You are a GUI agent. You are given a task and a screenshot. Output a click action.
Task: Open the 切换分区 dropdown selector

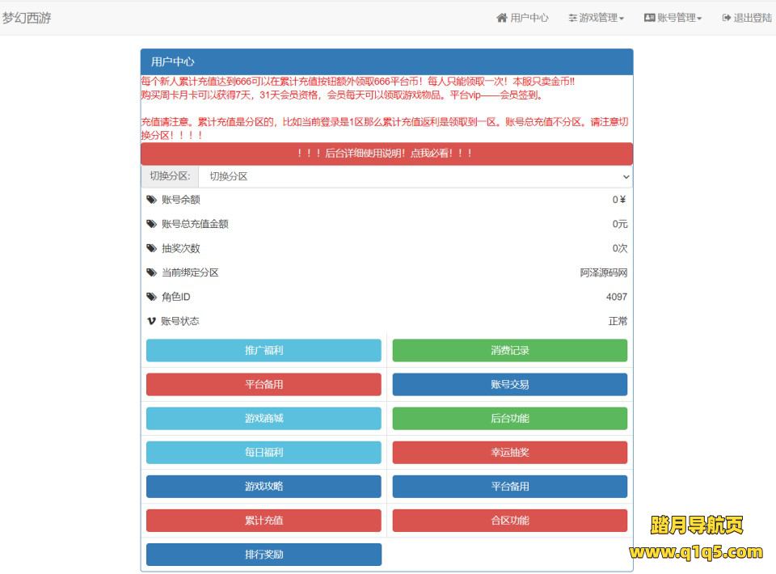pos(415,176)
